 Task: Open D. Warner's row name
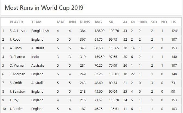pyautogui.click(x=17, y=66)
